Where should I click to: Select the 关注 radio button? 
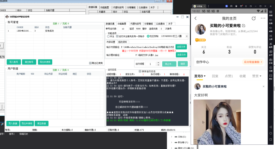click(x=108, y=36)
